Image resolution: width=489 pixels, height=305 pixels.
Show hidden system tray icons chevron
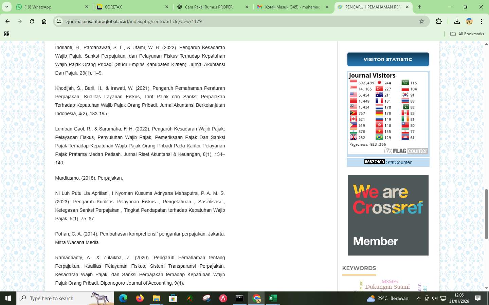[418, 298]
